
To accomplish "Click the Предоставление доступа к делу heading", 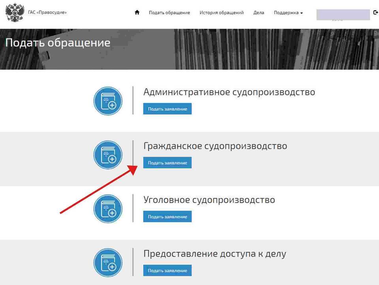I will click(x=215, y=254).
